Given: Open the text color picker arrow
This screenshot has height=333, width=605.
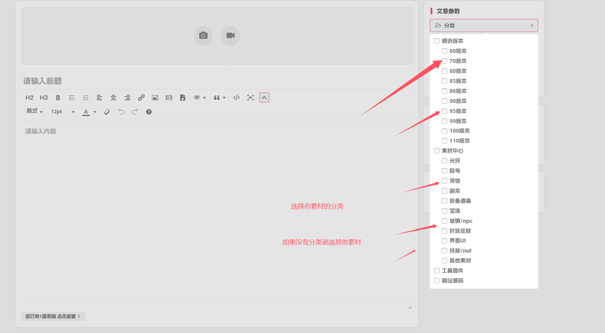Looking at the screenshot, I should (95, 112).
